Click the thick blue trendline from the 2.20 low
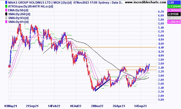Image resolution: width=181 pixels, height=109 pixels. tap(102, 85)
